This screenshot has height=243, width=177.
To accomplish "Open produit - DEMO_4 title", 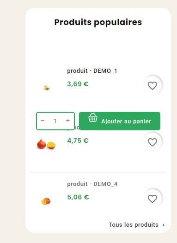I will coord(92,184).
